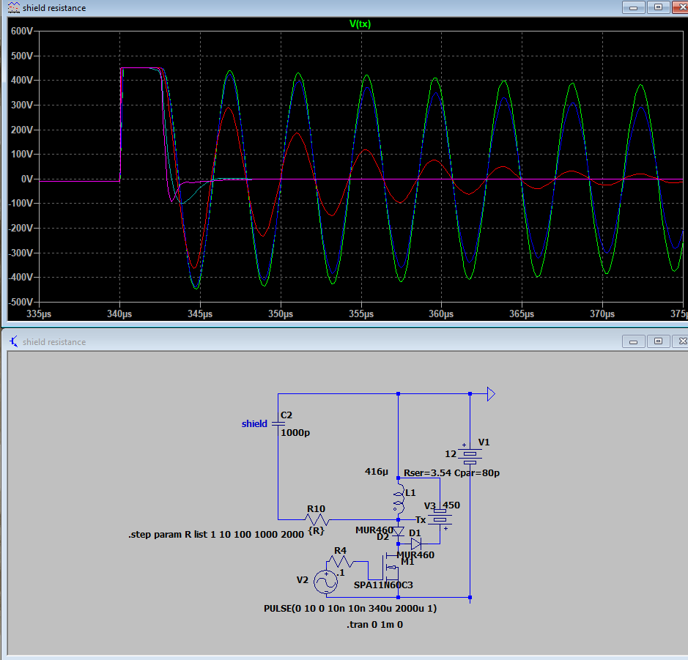
Task: Click the blue shield net label
Action: [x=254, y=424]
